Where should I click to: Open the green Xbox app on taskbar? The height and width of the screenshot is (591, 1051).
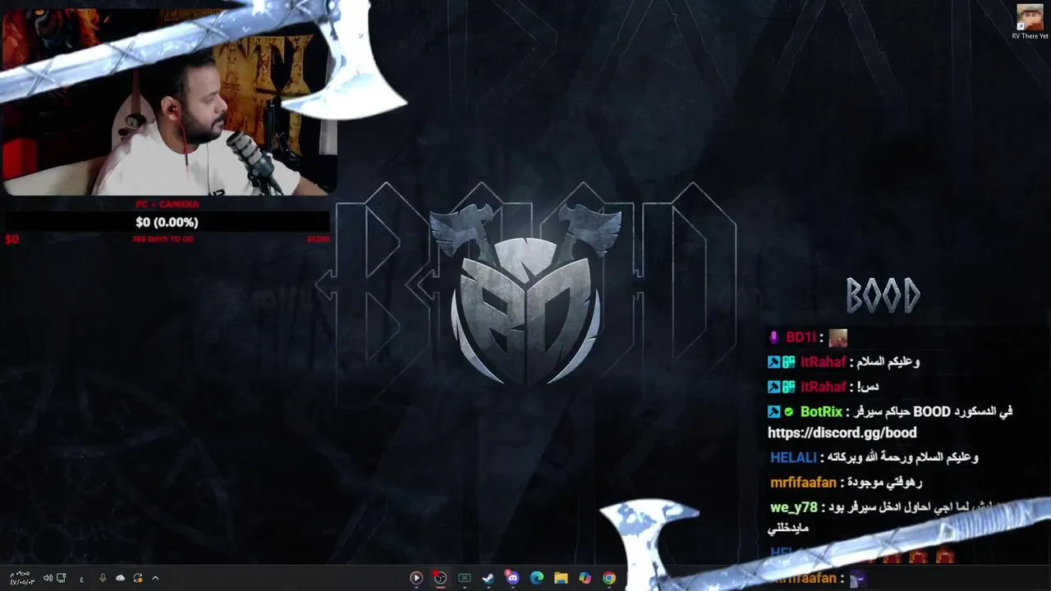464,578
